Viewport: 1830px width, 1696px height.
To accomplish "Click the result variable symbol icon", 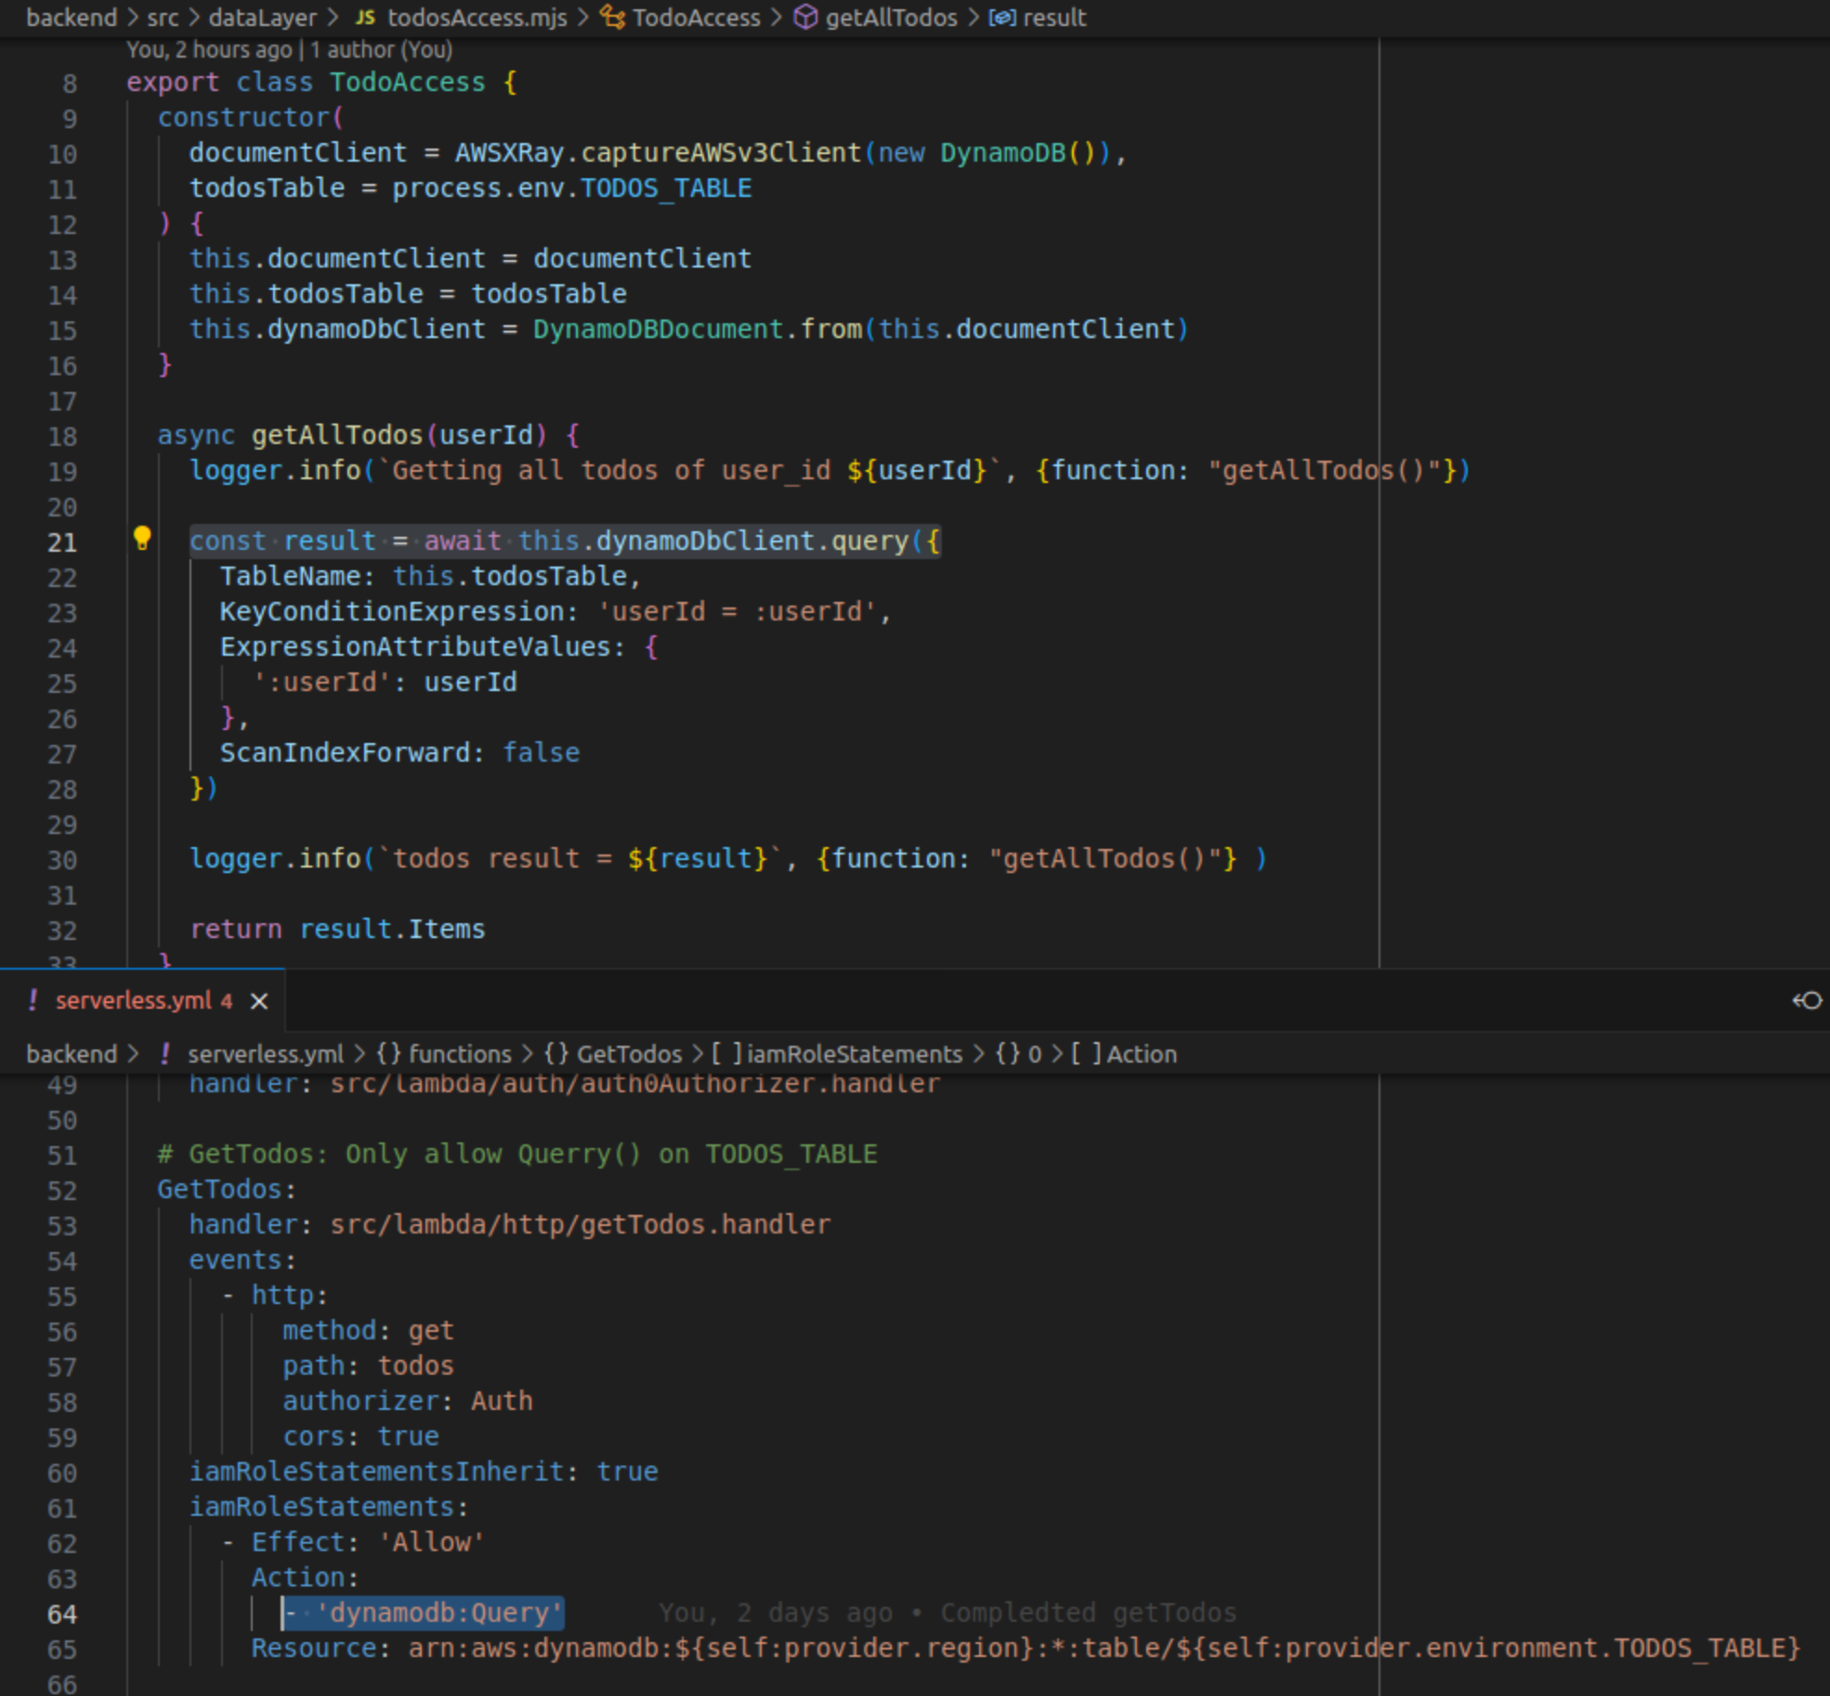I will (1001, 18).
